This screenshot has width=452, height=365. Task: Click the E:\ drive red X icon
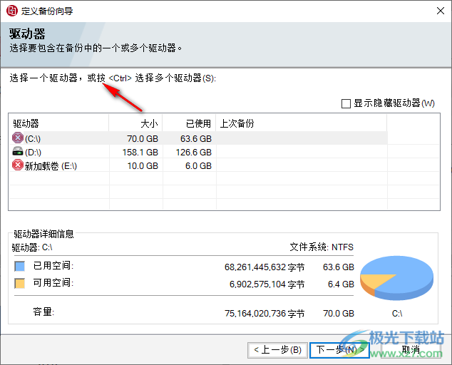pos(18,165)
